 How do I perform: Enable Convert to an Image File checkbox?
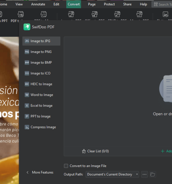tap(66, 166)
